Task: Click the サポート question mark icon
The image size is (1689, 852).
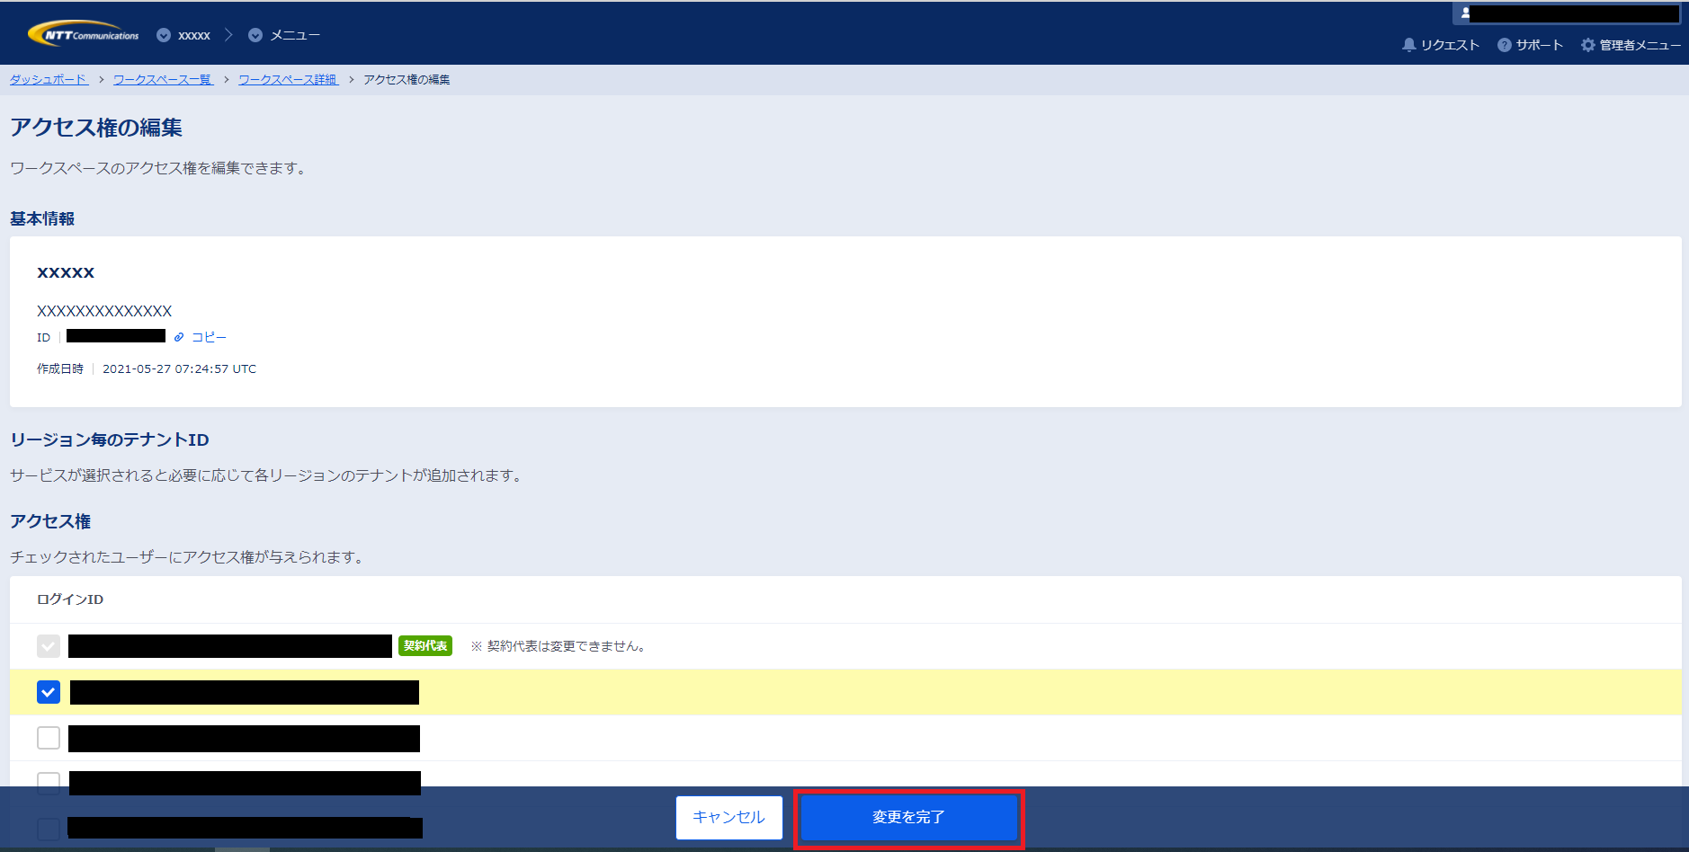Action: 1504,45
